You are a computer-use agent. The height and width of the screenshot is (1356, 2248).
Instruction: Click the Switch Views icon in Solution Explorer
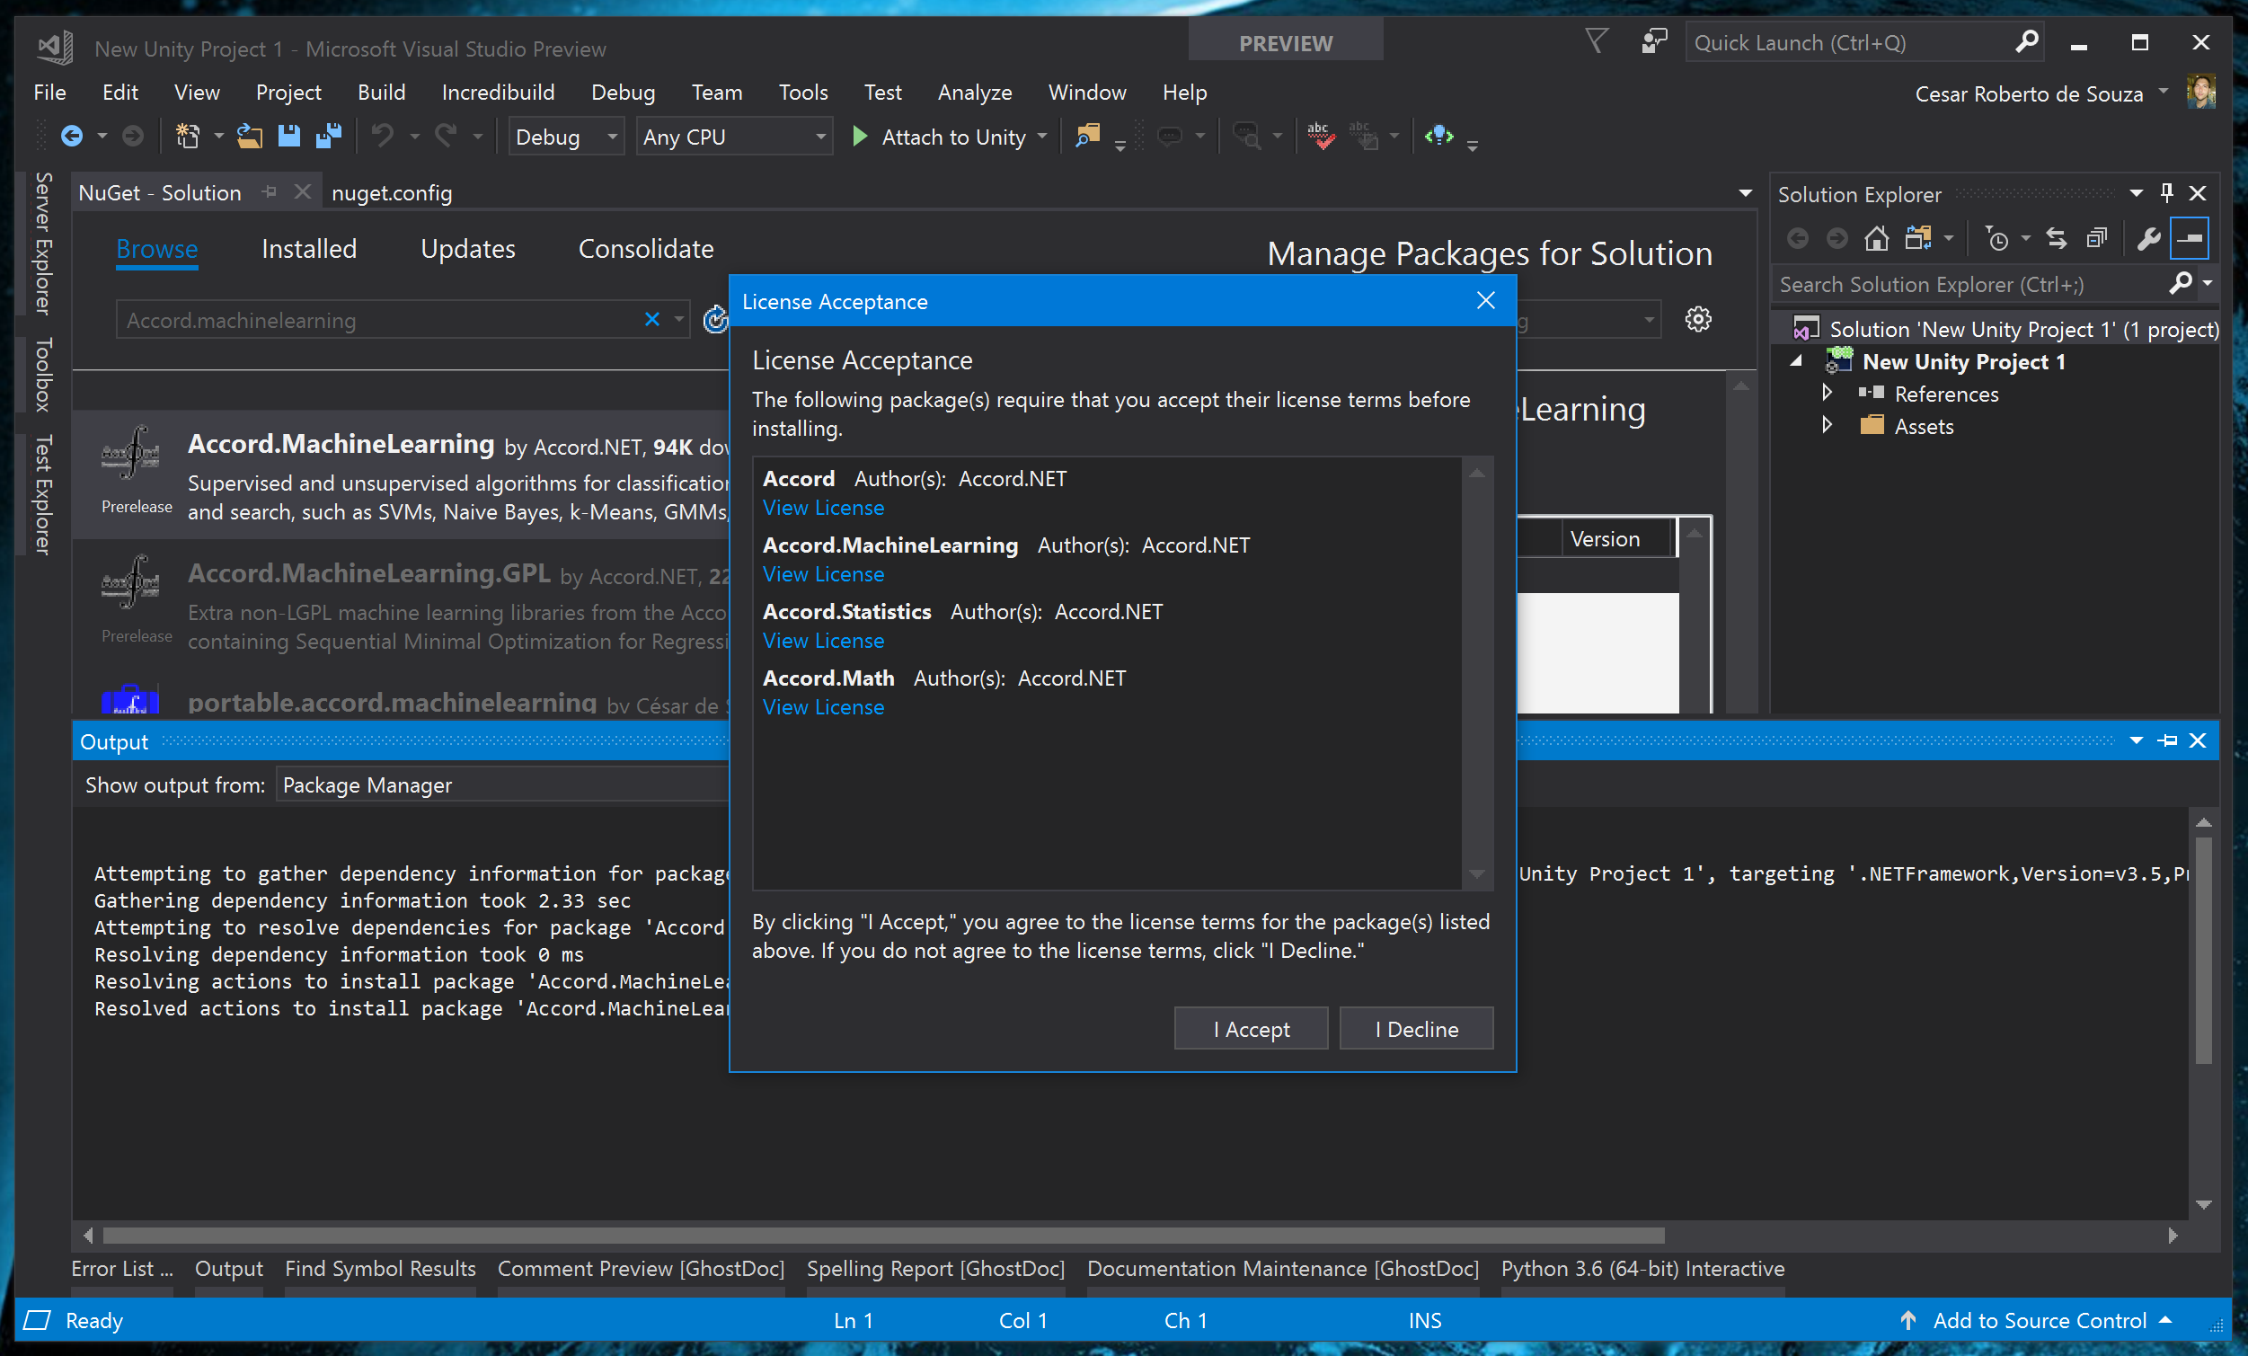tap(1917, 239)
